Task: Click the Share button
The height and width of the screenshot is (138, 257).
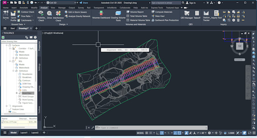Action: (x=84, y=3)
